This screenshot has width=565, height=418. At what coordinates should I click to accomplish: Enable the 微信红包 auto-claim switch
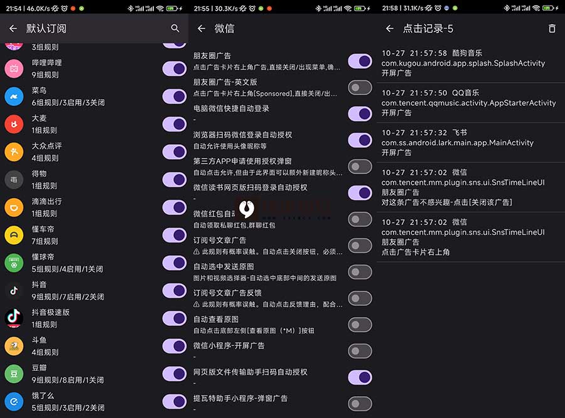coord(360,219)
